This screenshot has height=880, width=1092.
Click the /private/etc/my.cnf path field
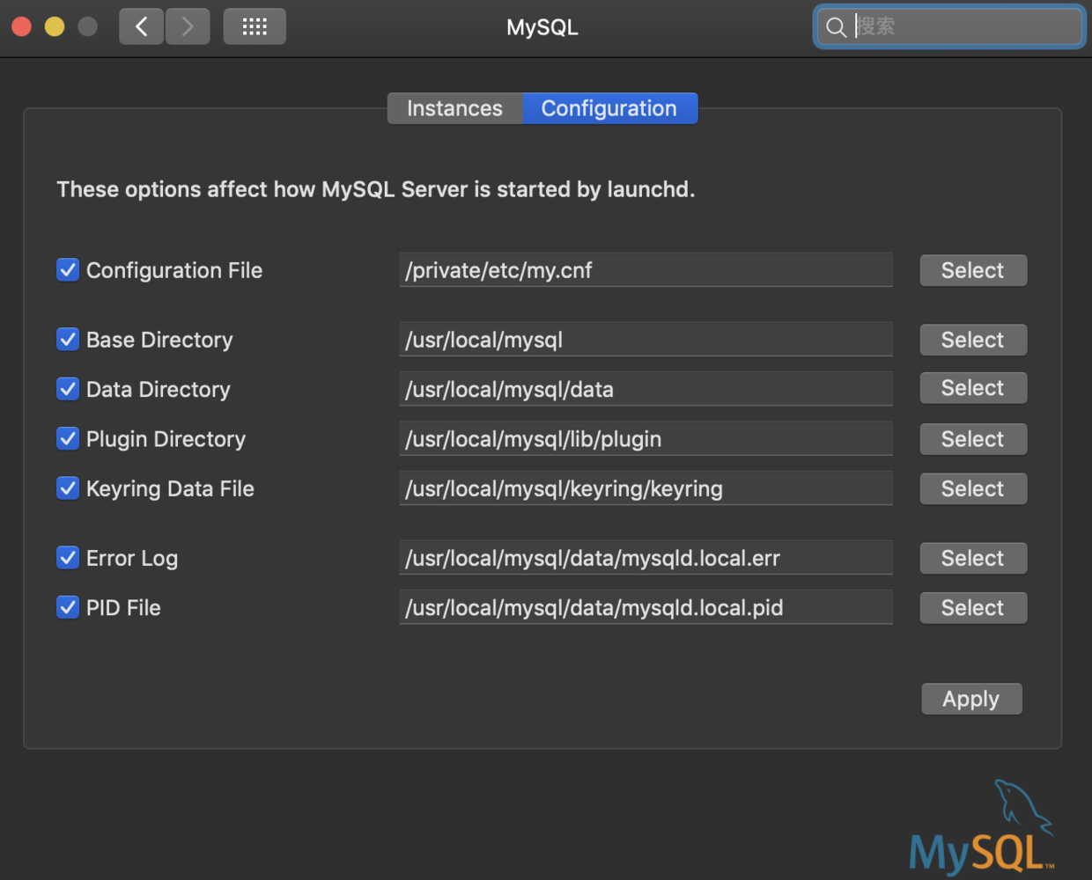646,270
